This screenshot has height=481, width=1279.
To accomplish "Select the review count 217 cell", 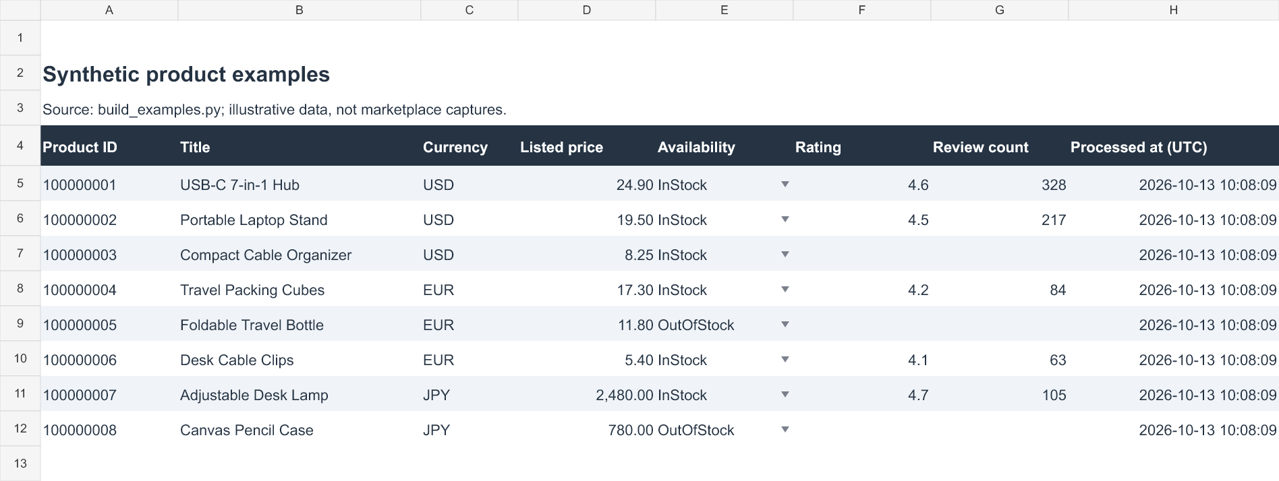I will (x=1000, y=220).
